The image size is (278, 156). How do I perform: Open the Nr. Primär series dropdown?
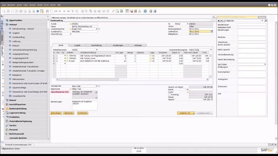click(187, 24)
